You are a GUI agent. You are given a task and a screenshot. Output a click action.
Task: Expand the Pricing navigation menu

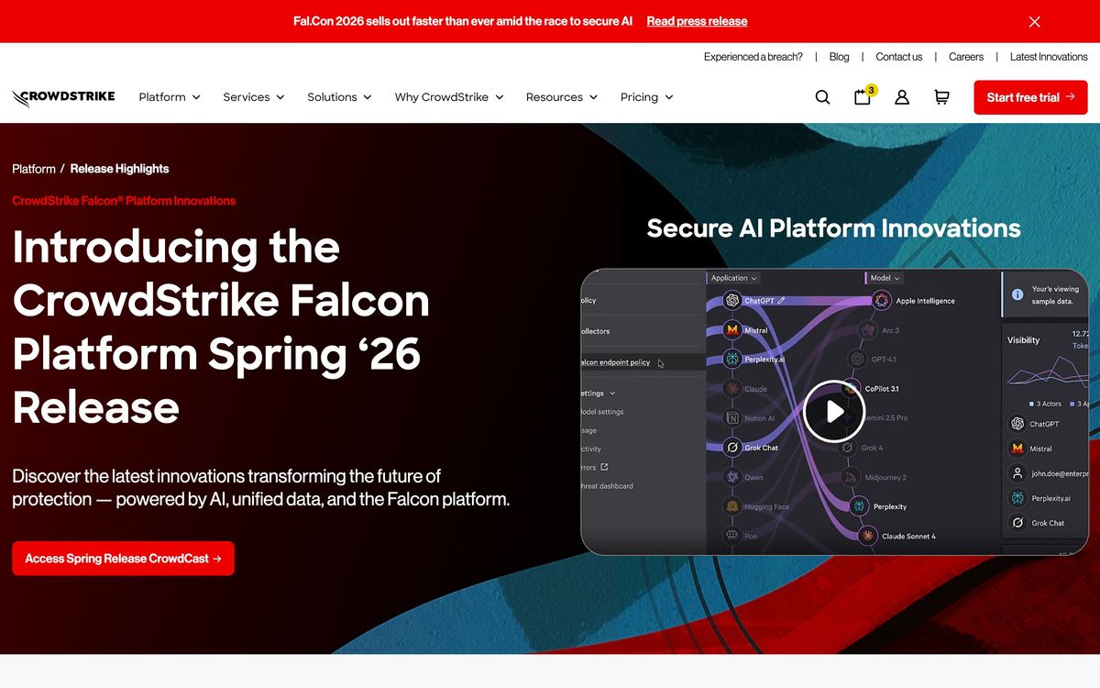pos(647,97)
